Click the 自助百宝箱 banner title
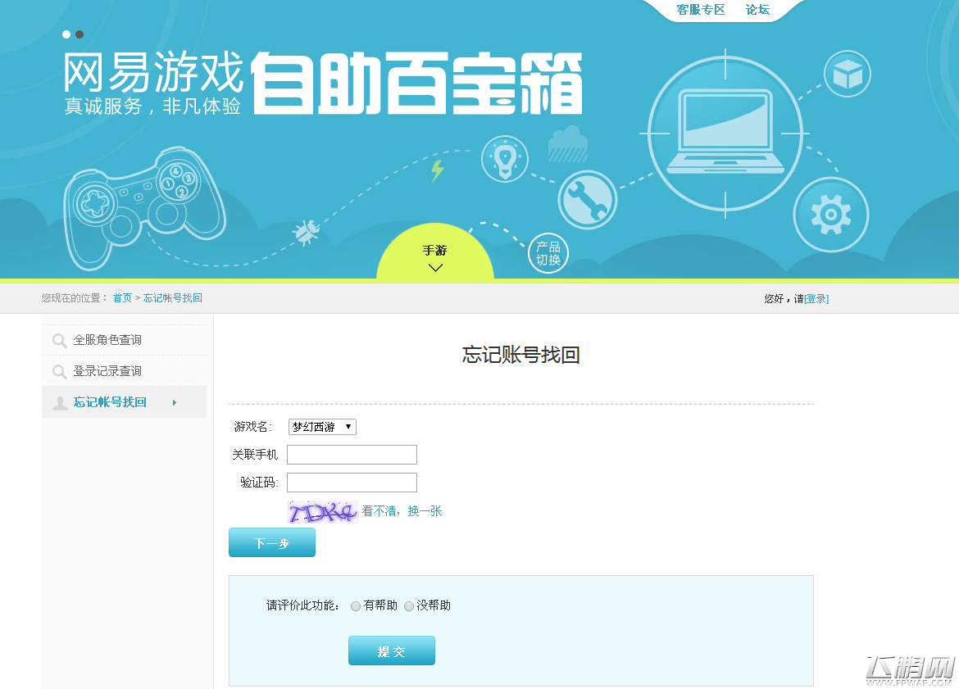 click(x=416, y=83)
